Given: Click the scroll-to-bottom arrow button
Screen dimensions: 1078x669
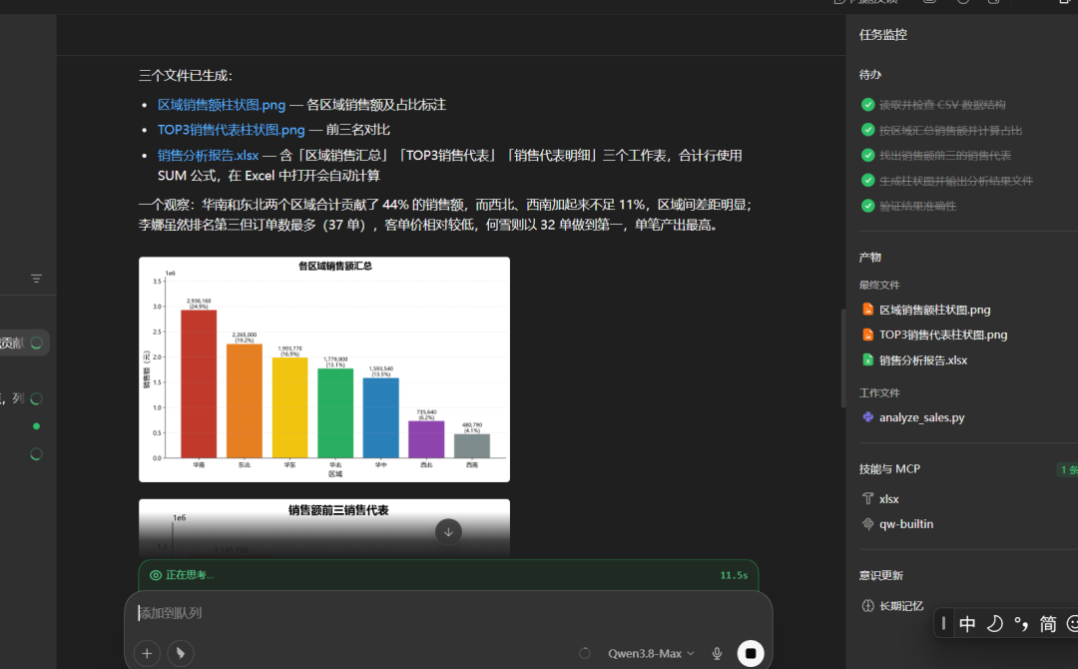Looking at the screenshot, I should coord(448,531).
